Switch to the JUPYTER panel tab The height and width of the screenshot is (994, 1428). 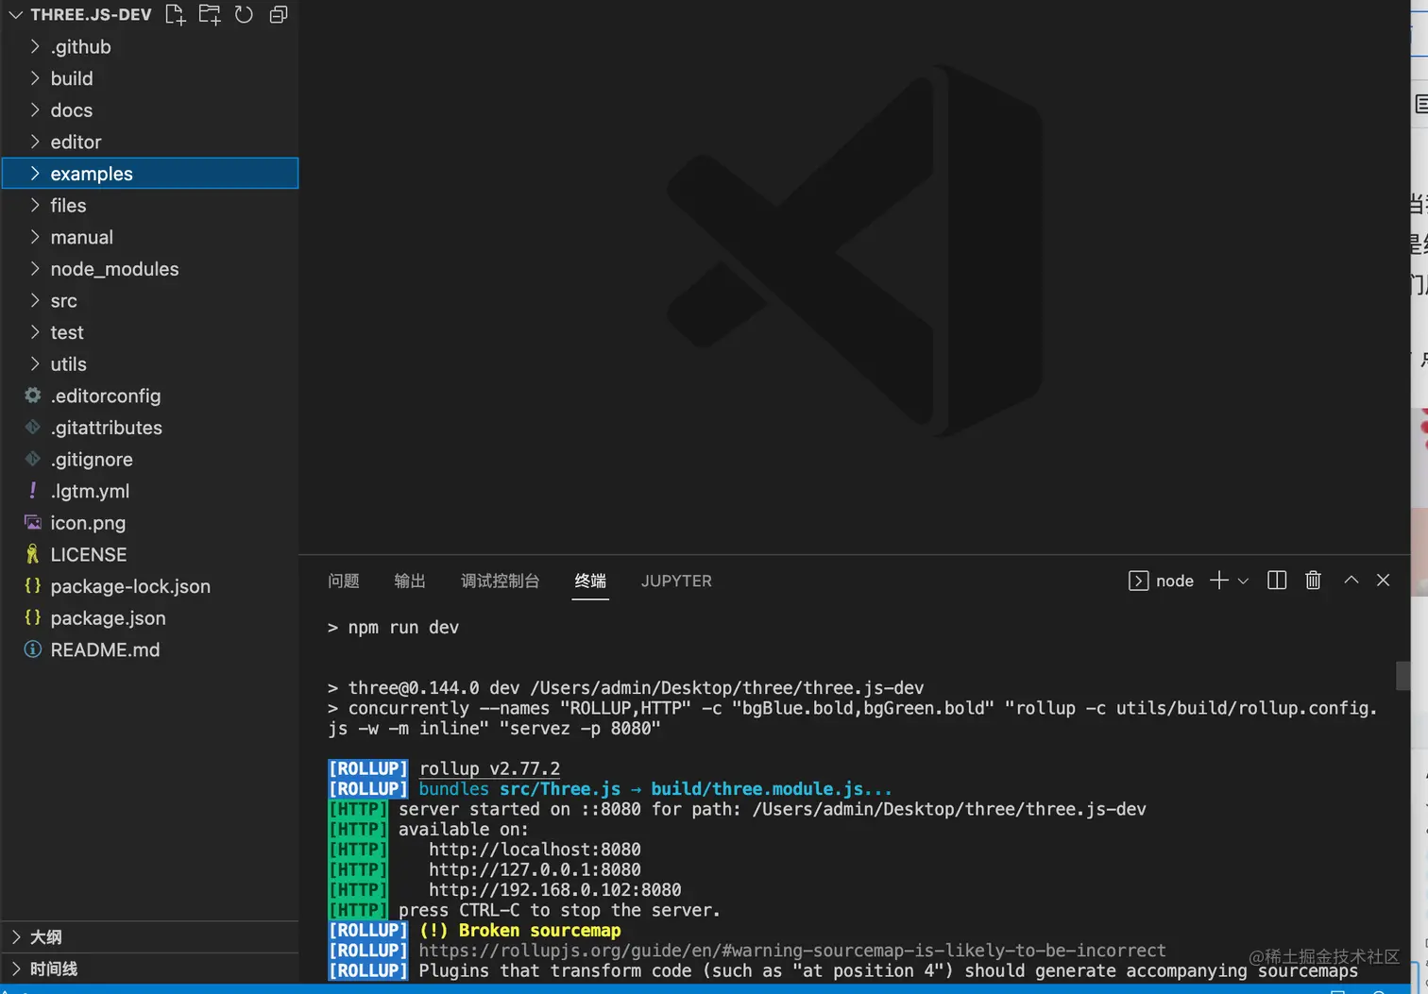[x=676, y=581]
